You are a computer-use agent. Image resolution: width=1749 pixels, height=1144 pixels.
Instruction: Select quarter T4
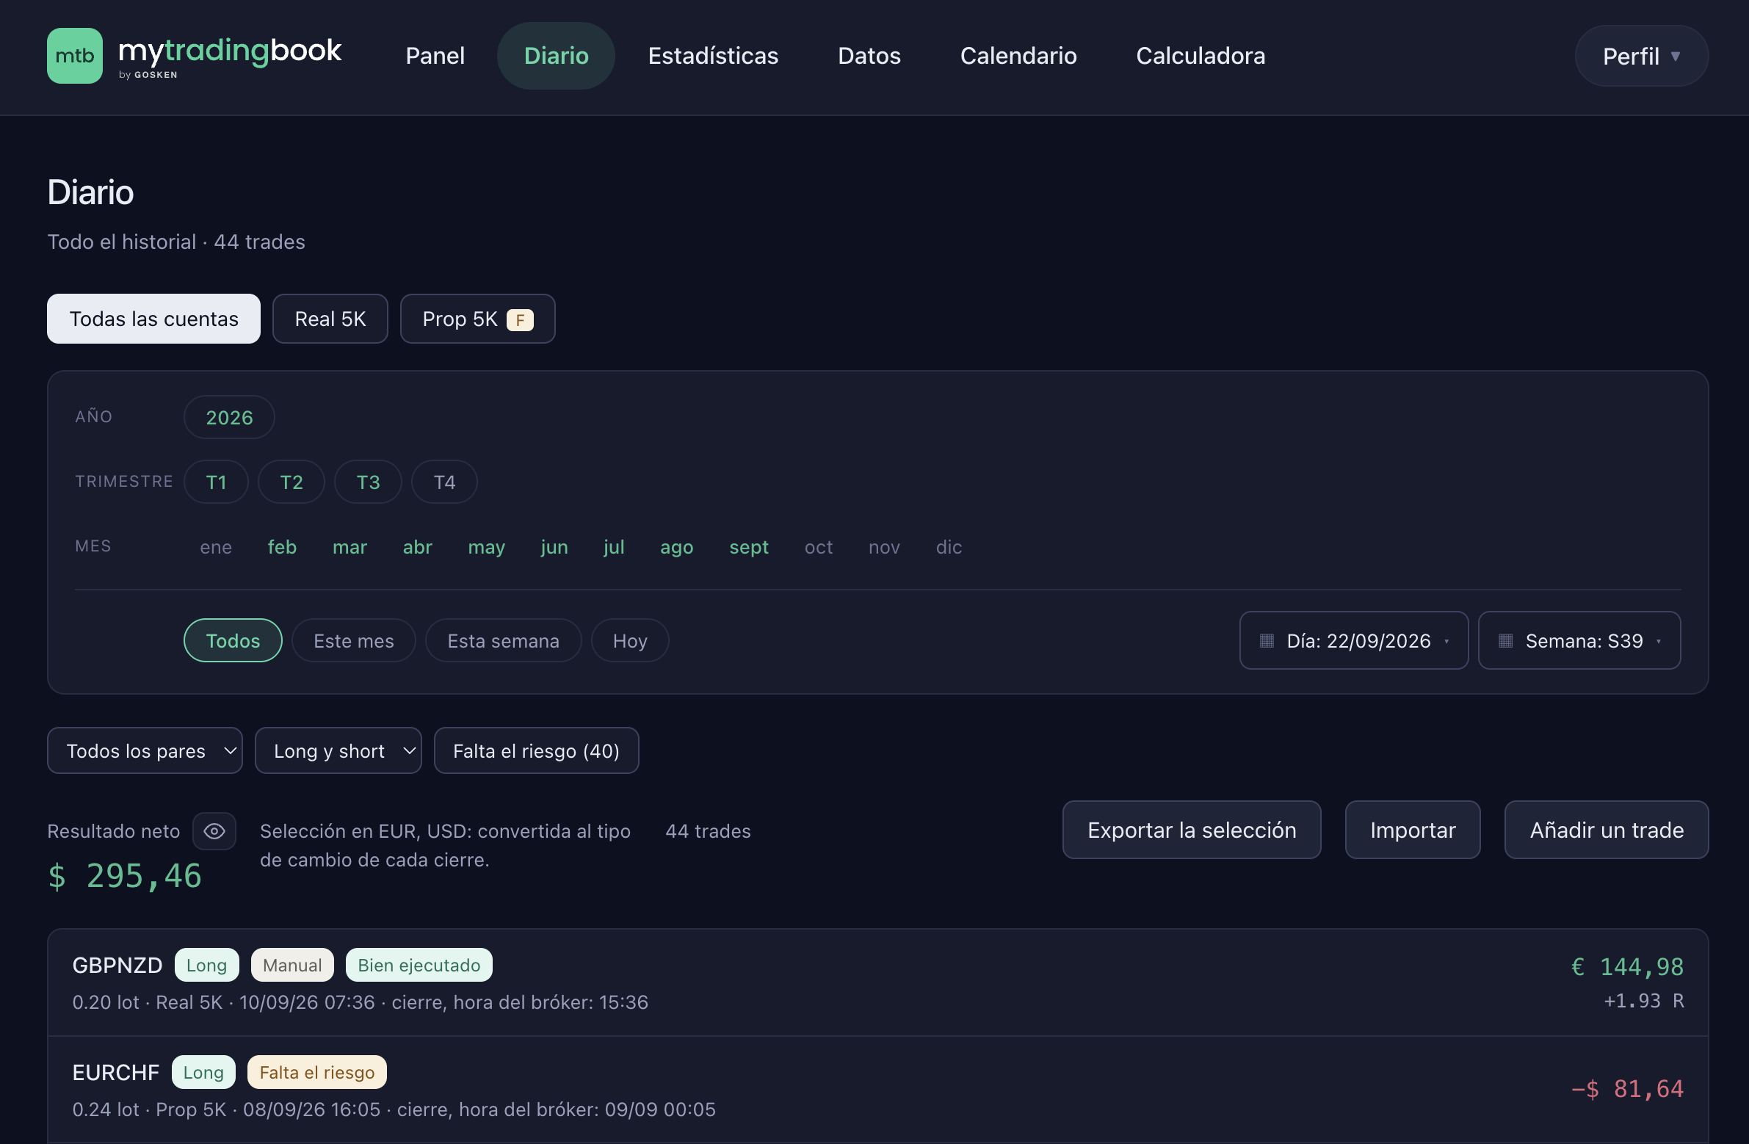coord(445,482)
